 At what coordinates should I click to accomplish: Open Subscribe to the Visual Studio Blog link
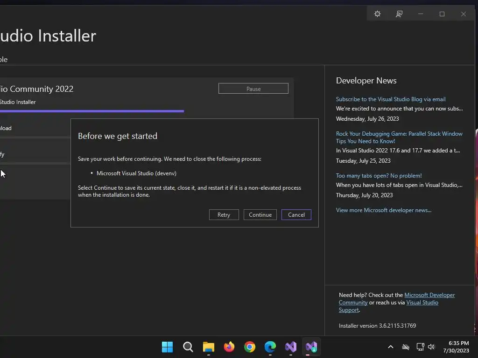click(391, 99)
